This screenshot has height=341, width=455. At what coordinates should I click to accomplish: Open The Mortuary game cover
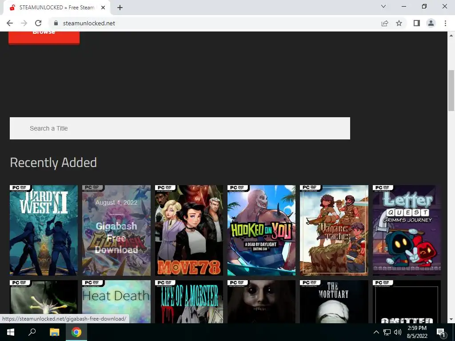pyautogui.click(x=334, y=301)
